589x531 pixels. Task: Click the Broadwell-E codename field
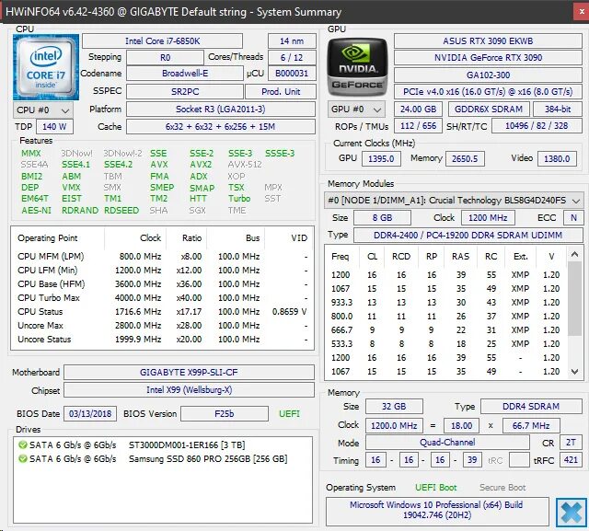coord(185,74)
